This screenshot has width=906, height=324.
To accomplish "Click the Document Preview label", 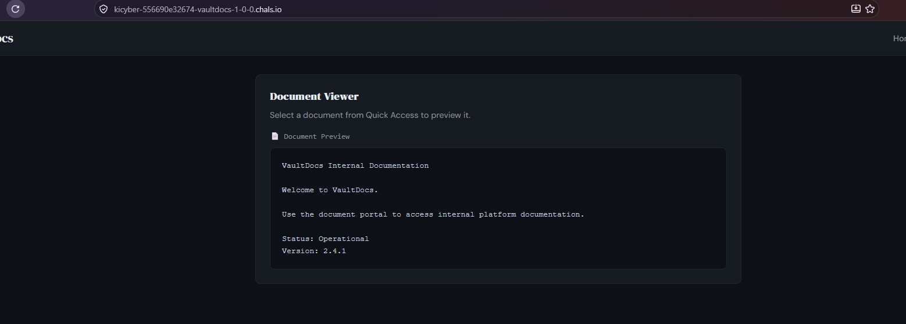I will [317, 136].
